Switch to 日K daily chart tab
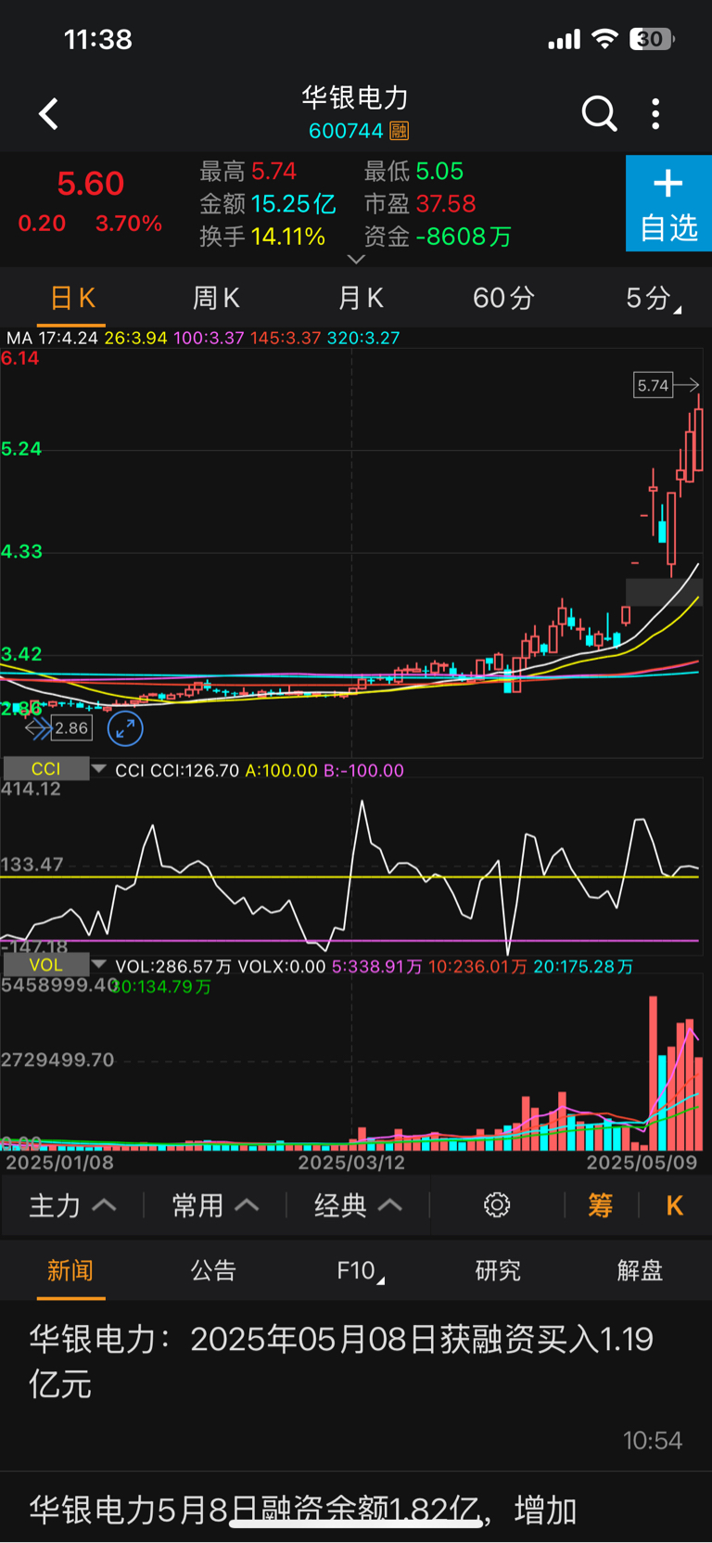 [x=72, y=298]
